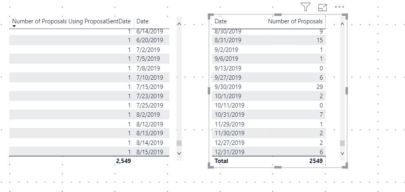Click left table scrollbar thumb

pos(179,143)
